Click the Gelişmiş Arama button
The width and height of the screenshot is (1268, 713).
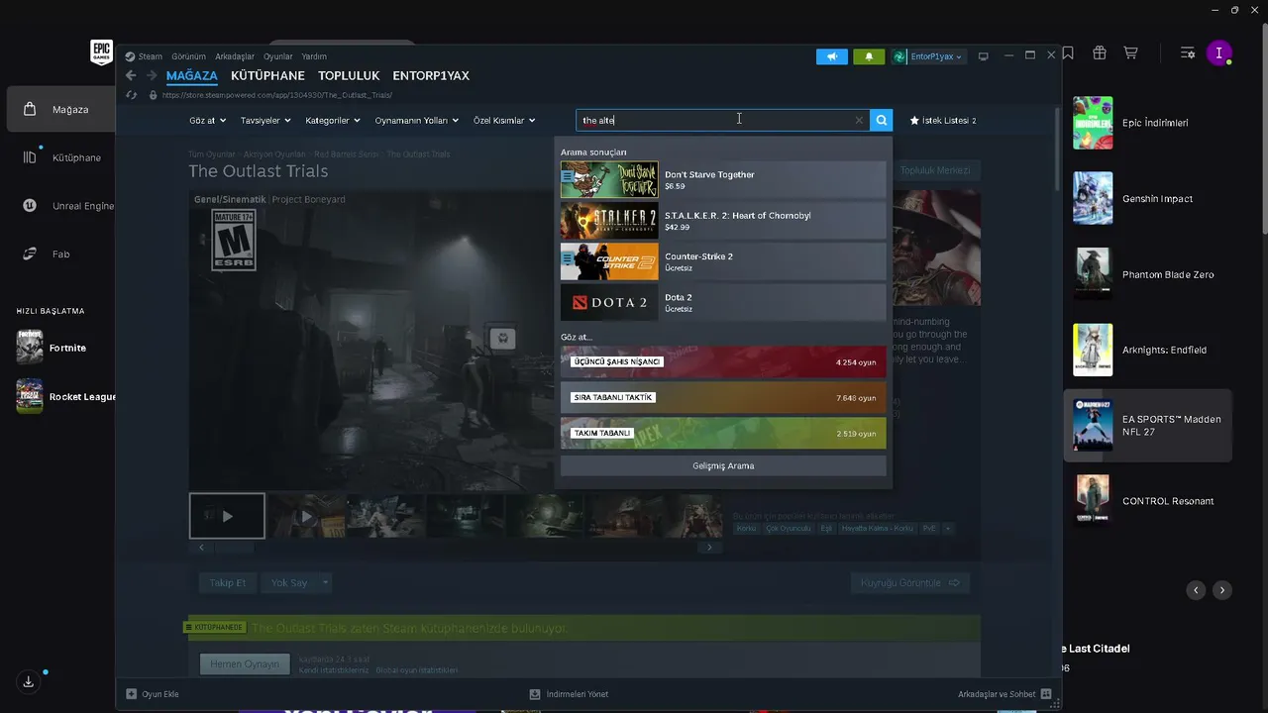click(723, 465)
